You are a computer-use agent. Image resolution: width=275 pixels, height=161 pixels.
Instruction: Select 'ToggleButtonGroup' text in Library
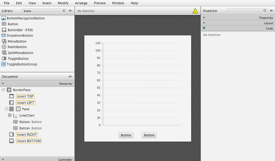(x=22, y=64)
